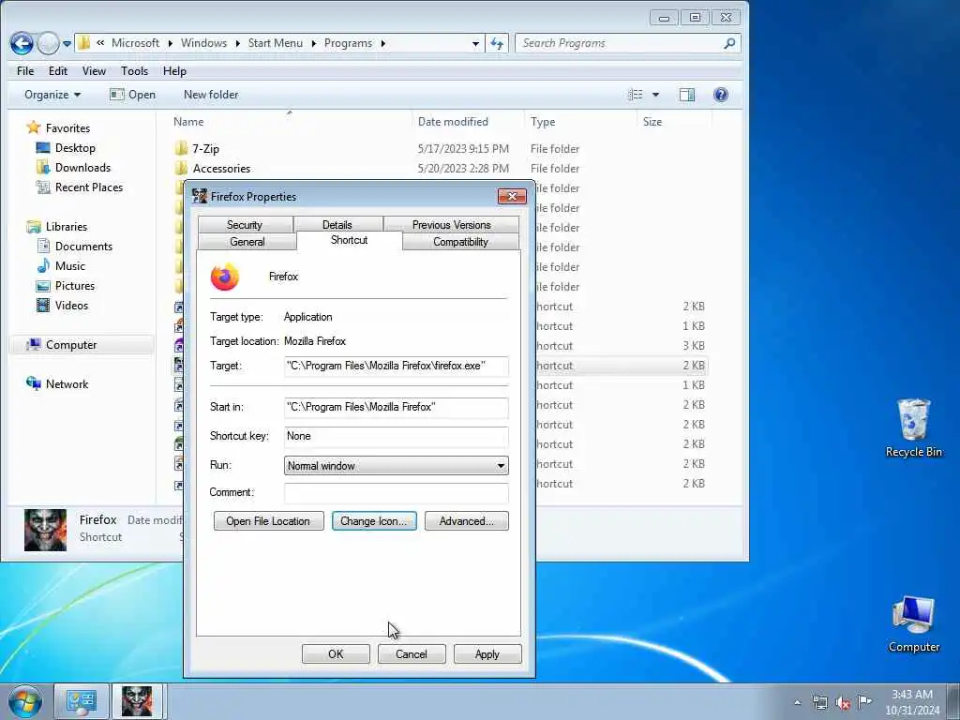
Task: Click the Type column header
Action: 580,121
